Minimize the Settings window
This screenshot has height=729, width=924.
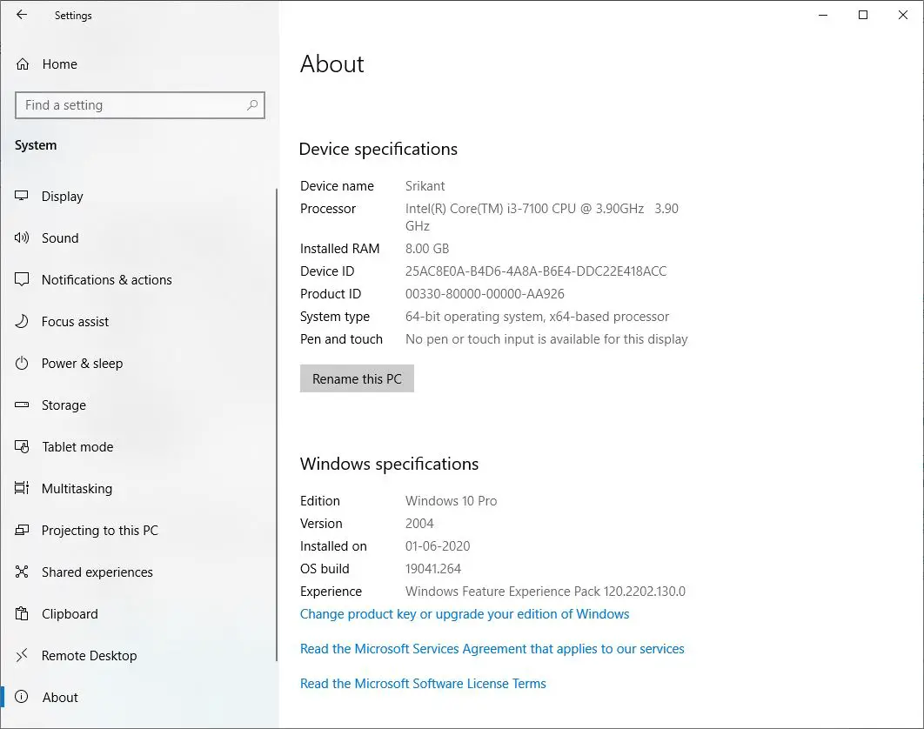[x=823, y=15]
